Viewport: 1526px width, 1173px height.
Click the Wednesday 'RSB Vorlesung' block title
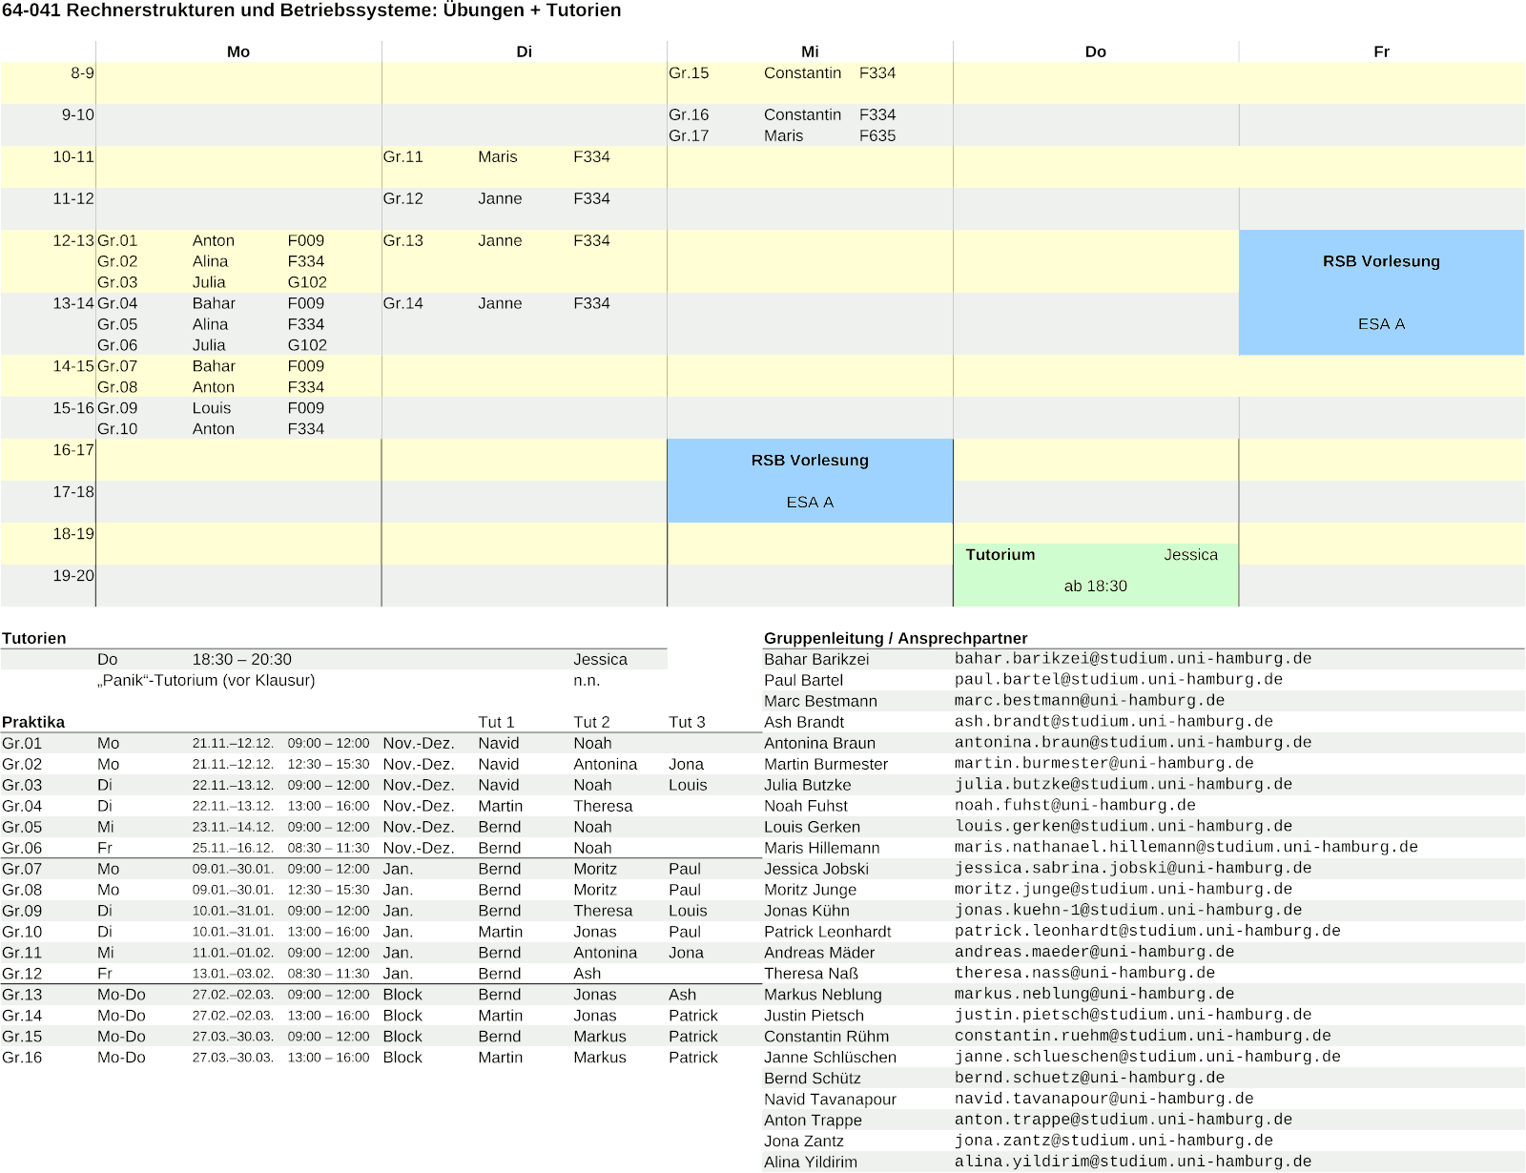(x=810, y=461)
